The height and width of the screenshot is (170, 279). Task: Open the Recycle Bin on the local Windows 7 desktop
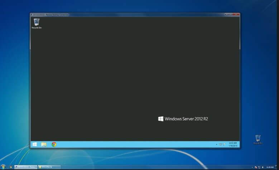click(258, 140)
